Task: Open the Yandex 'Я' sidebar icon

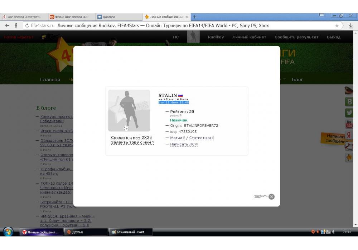Action: tap(349, 135)
